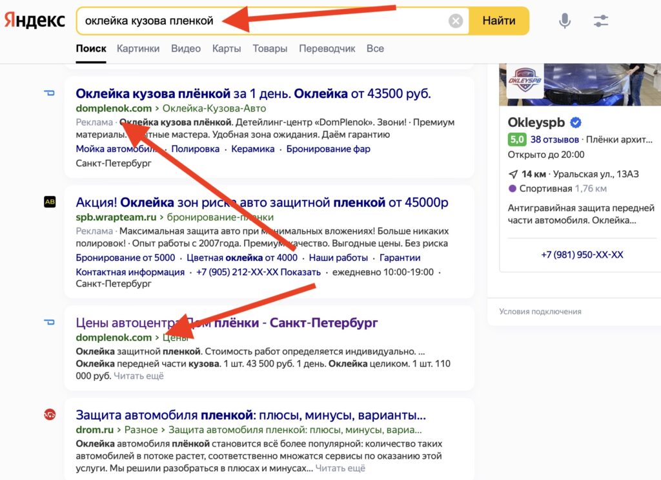This screenshot has width=661, height=480.
Task: Open domplenok.com link in first ad
Action: pyautogui.click(x=114, y=108)
